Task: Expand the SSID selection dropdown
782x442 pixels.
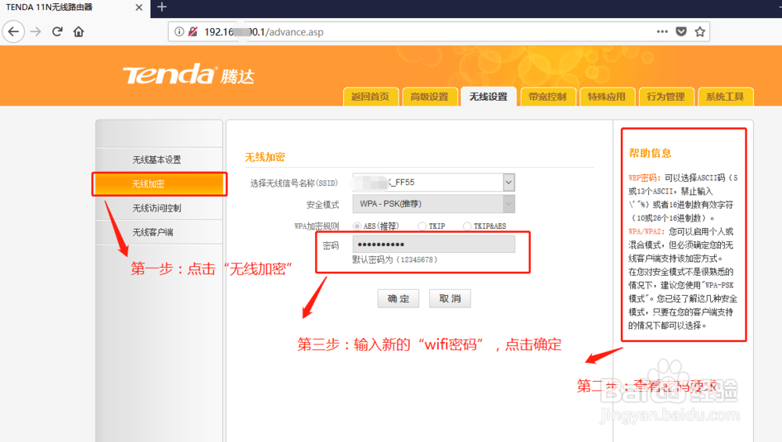Action: pos(508,183)
